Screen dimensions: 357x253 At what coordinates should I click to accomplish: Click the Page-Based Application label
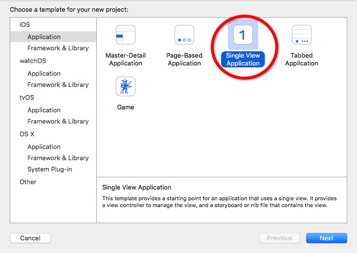184,59
